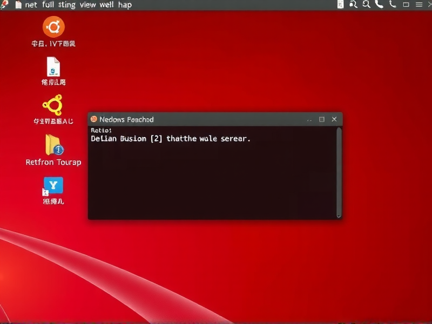Expand the arrow at the panel's far right
This screenshot has width=432, height=324.
(429, 4)
